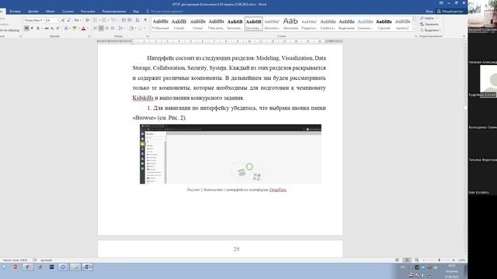
Task: Open the Change Case (Aa) dropdown
Action: click(77, 20)
